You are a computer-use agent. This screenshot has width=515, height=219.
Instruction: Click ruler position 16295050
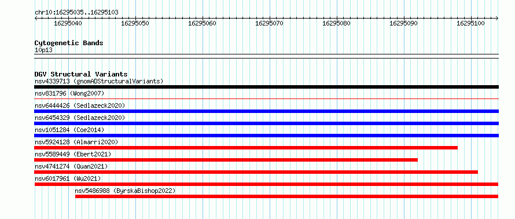(x=135, y=23)
